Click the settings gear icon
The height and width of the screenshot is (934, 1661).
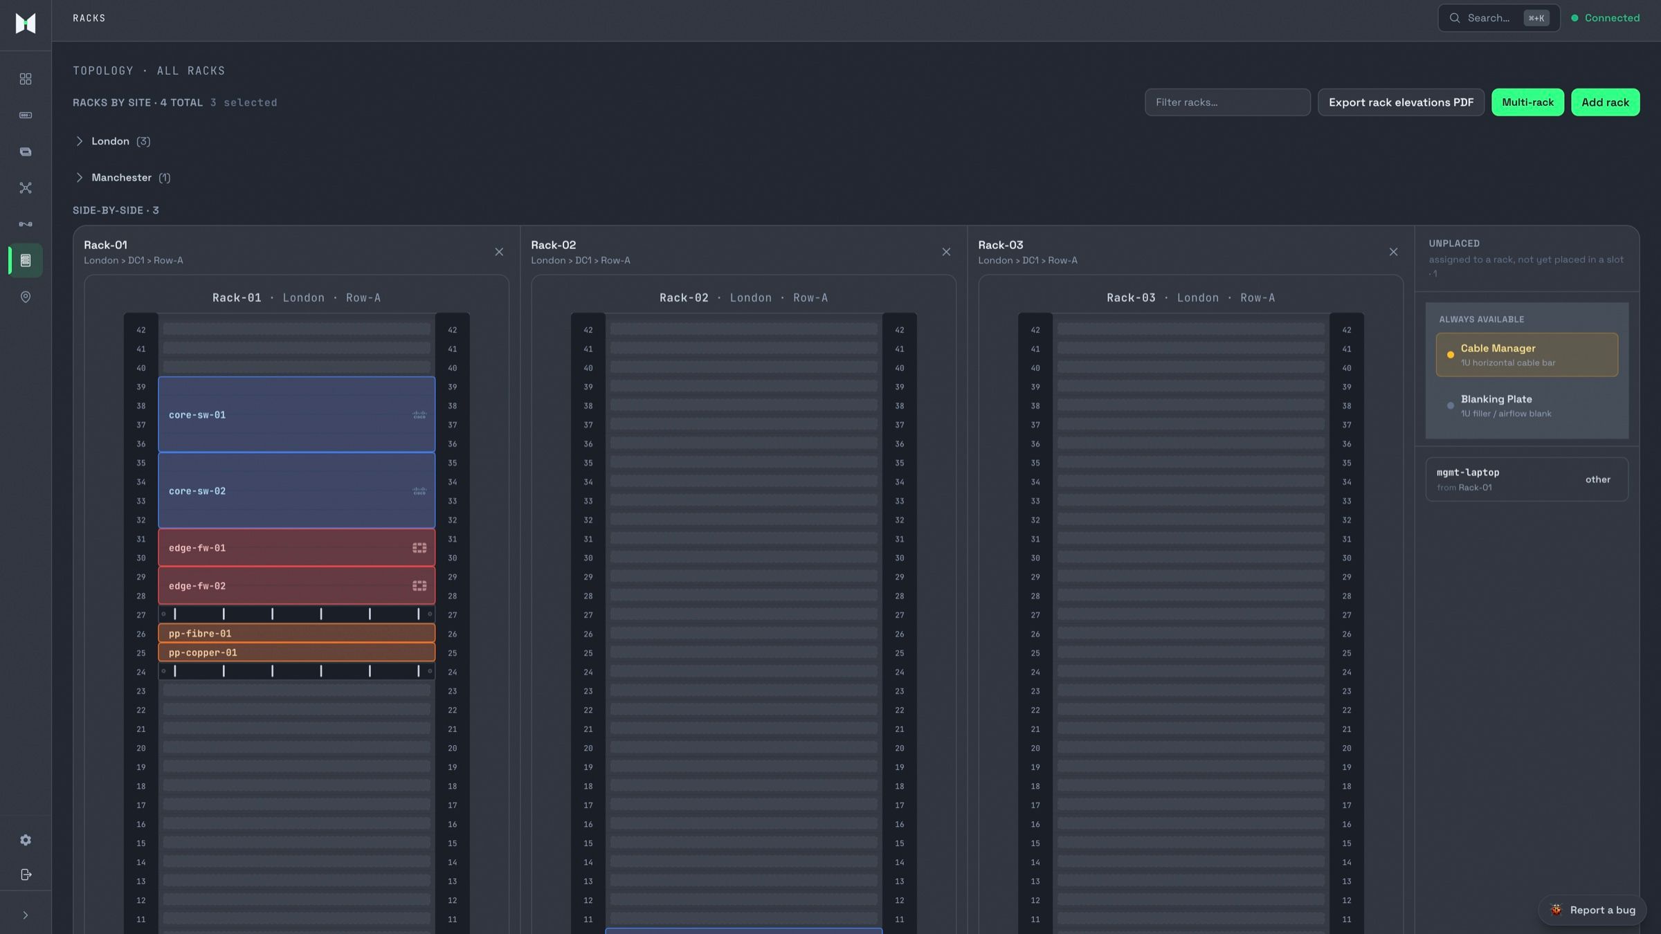point(26,840)
